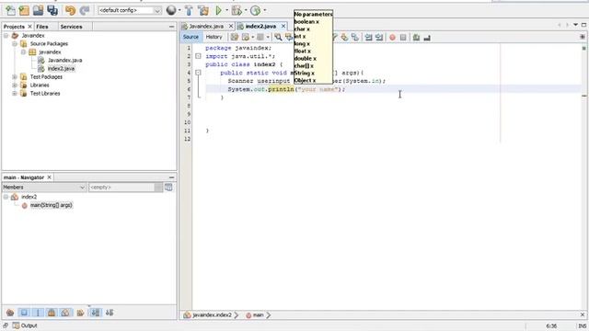Toggle Show Non-Public Members filter in Navigator

coord(52,313)
